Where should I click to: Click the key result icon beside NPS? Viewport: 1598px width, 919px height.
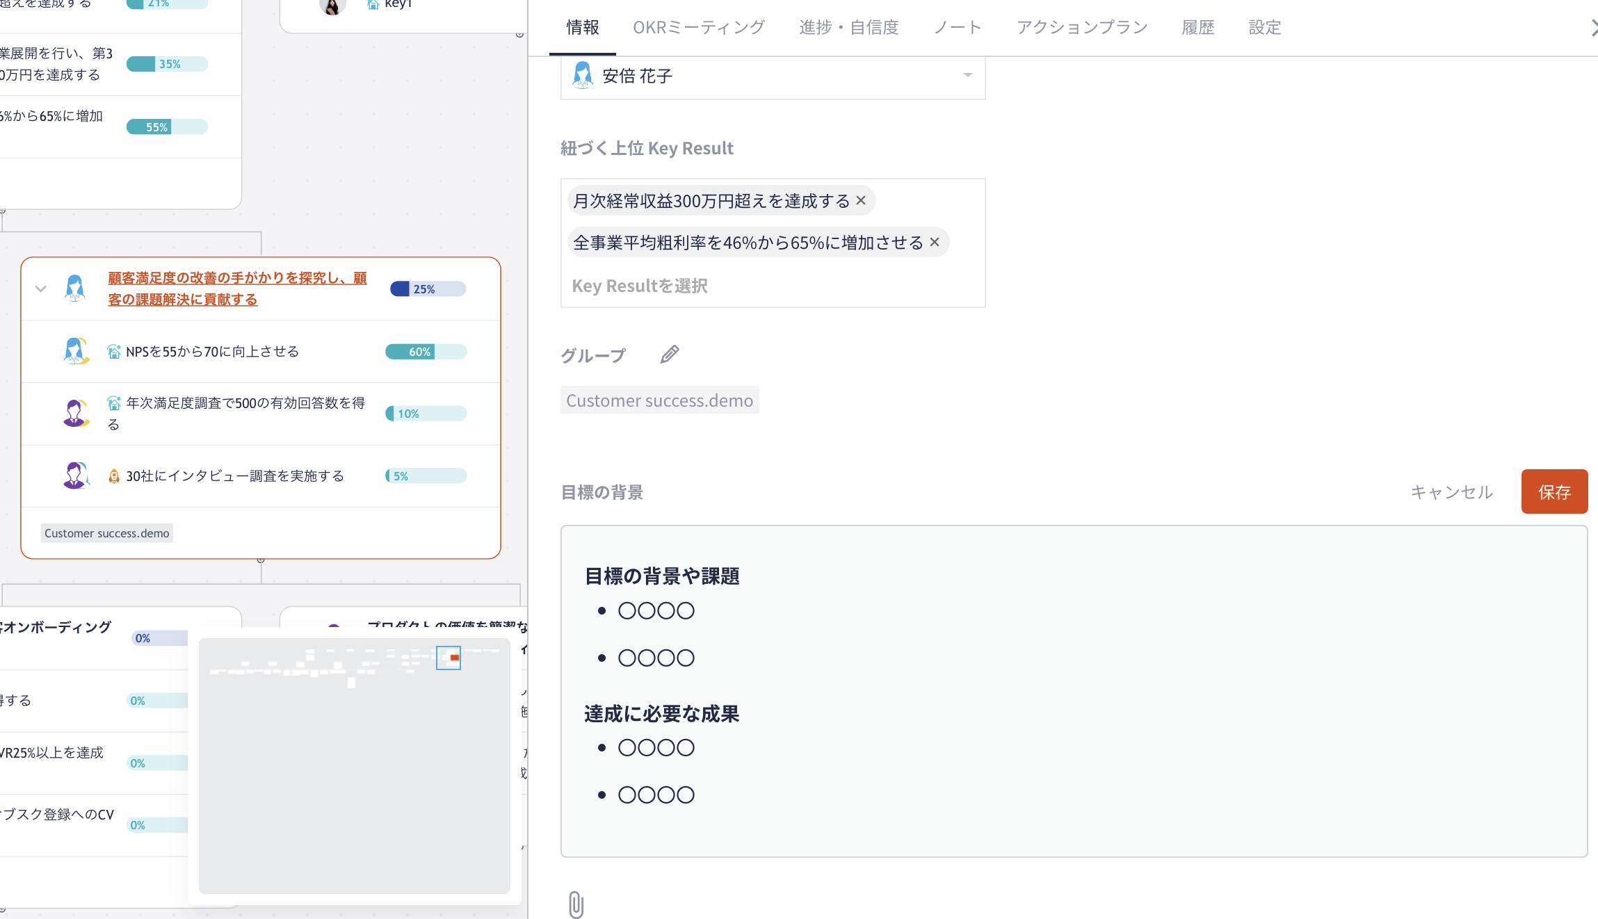point(114,352)
